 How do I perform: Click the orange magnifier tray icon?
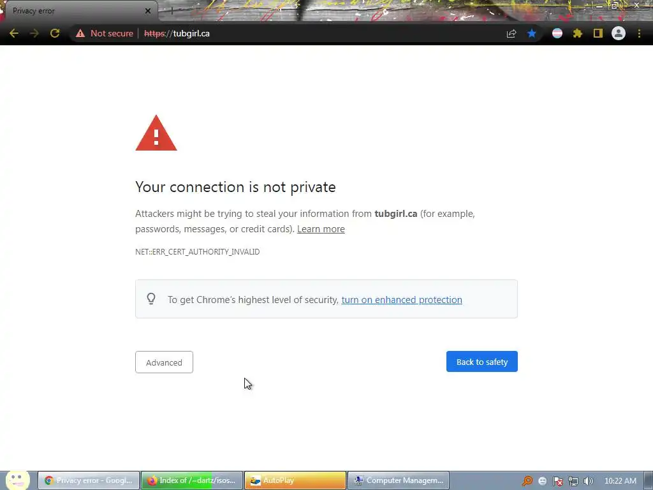click(527, 481)
